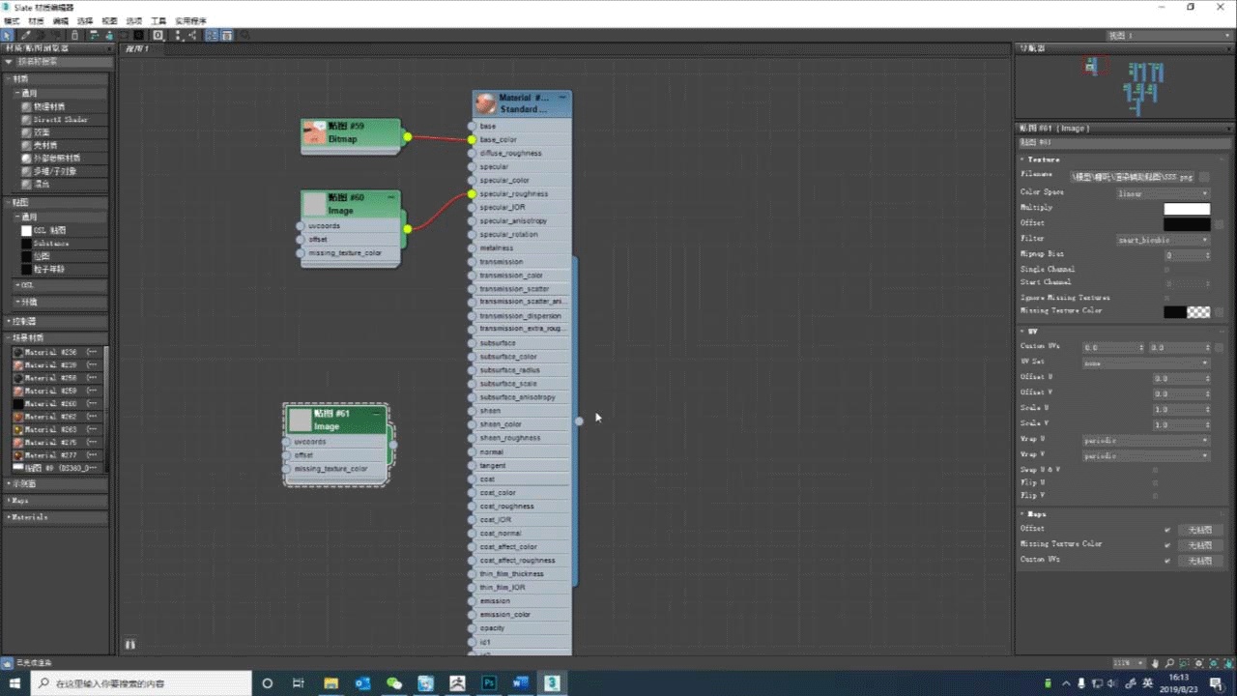Open the first menu in the menu bar
The height and width of the screenshot is (696, 1237).
(12, 21)
